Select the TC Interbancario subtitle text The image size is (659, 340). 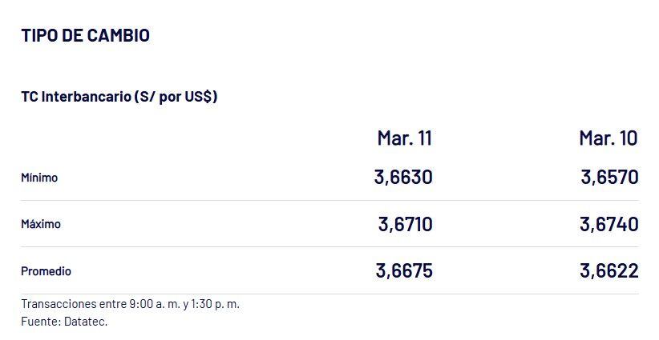pos(119,97)
